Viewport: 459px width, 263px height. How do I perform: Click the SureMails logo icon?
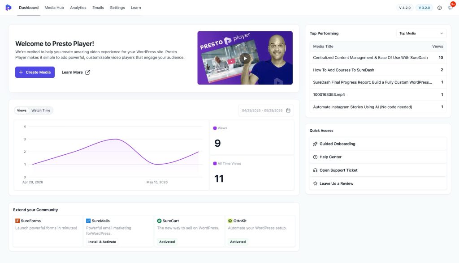pos(88,221)
